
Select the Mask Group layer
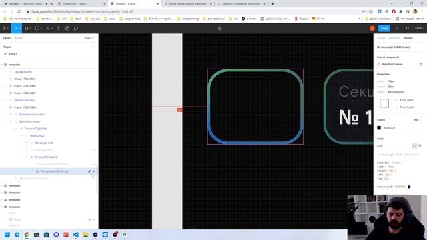(x=37, y=136)
